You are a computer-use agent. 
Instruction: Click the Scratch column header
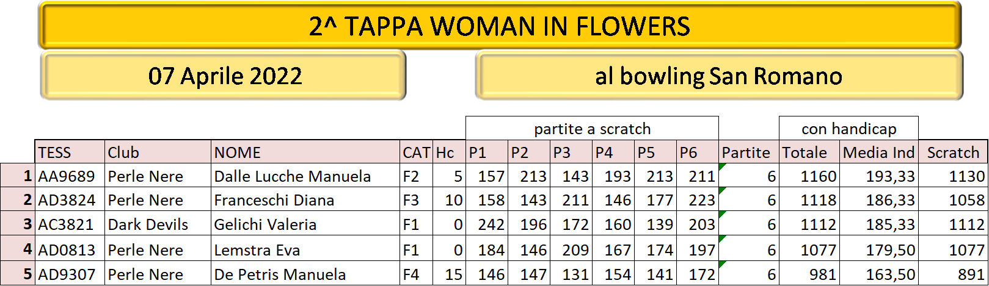click(x=953, y=152)
